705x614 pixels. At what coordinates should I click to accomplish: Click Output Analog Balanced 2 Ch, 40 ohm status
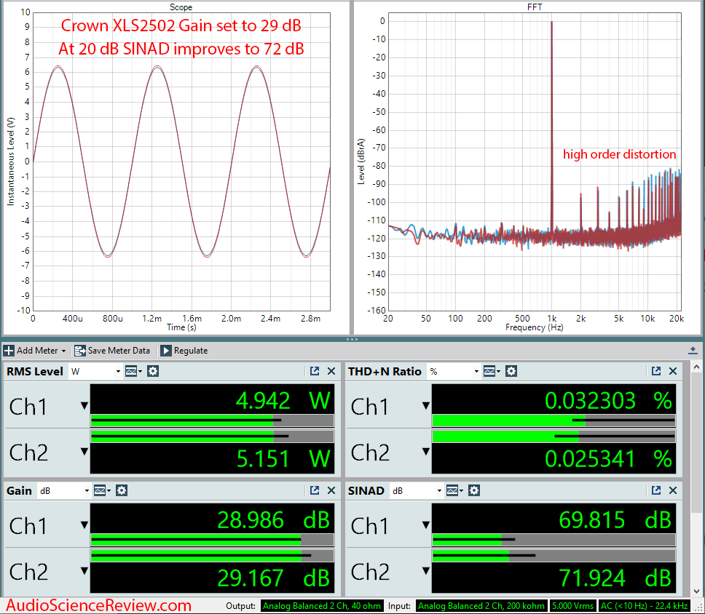pyautogui.click(x=321, y=606)
